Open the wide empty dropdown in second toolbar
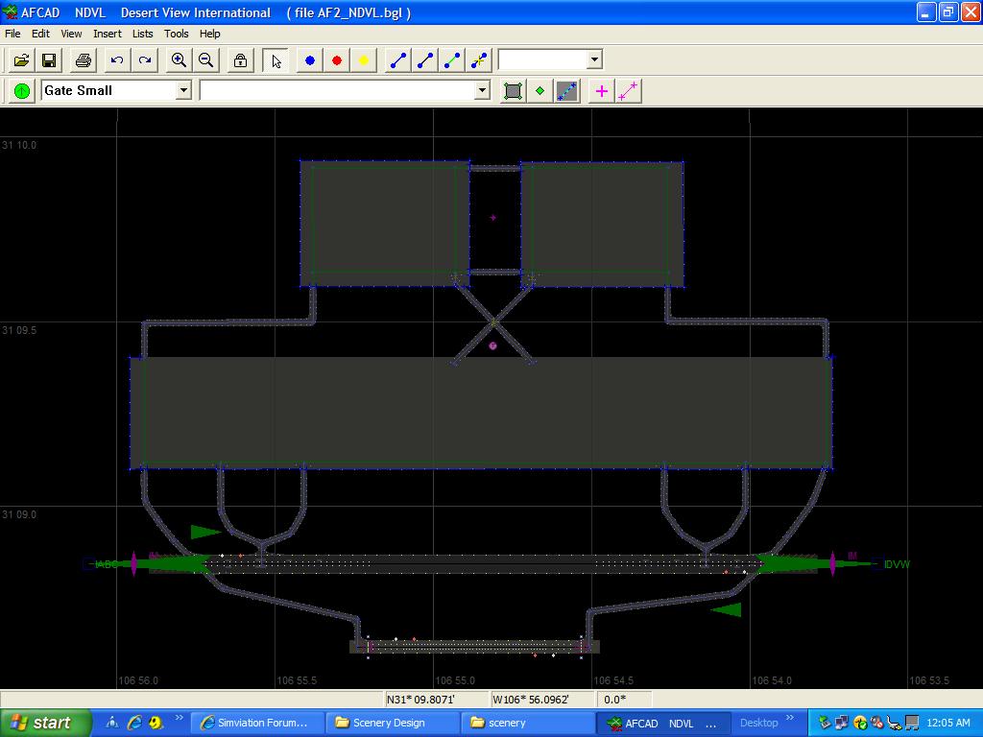Viewport: 983px width, 737px height. (482, 90)
